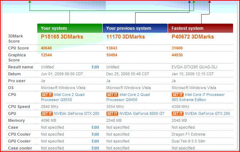
Task: Click date Jun 01, 2009 06:00 CDT
Action: (62, 74)
